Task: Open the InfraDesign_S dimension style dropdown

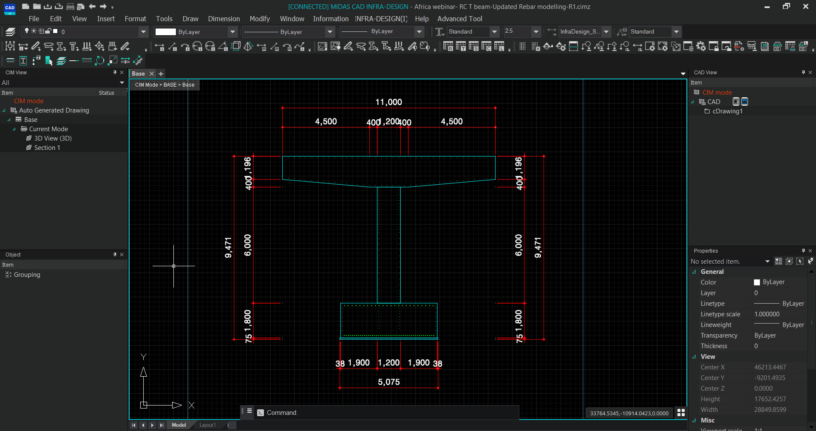Action: pos(606,31)
